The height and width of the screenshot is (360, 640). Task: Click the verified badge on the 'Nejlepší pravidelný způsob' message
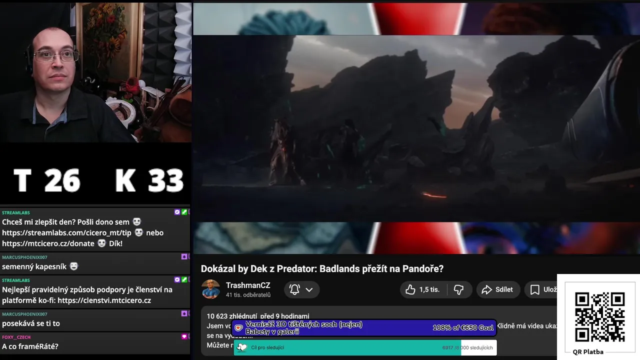coord(177,279)
